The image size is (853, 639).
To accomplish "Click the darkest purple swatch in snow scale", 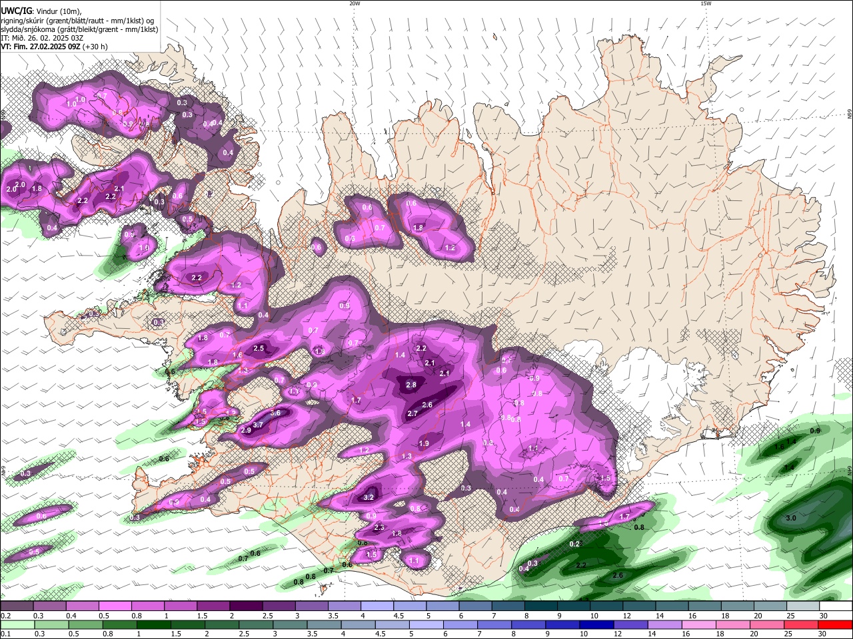I will click(245, 606).
